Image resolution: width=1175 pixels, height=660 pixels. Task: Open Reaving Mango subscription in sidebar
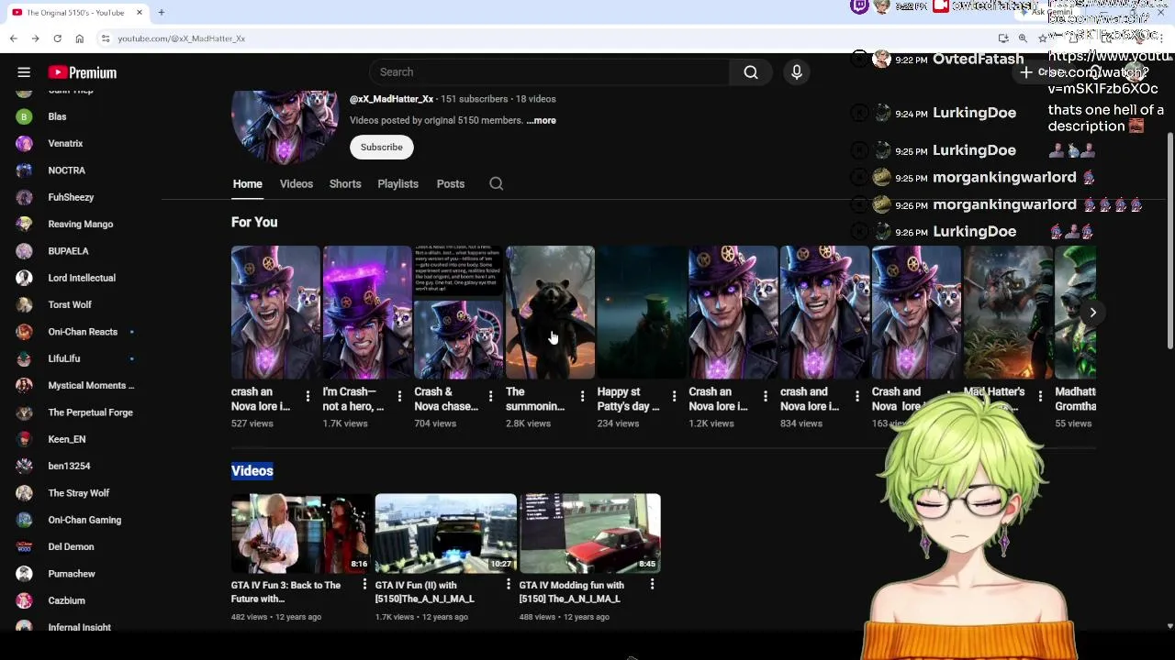point(81,225)
